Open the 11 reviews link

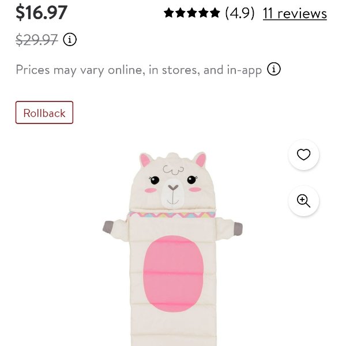295,13
